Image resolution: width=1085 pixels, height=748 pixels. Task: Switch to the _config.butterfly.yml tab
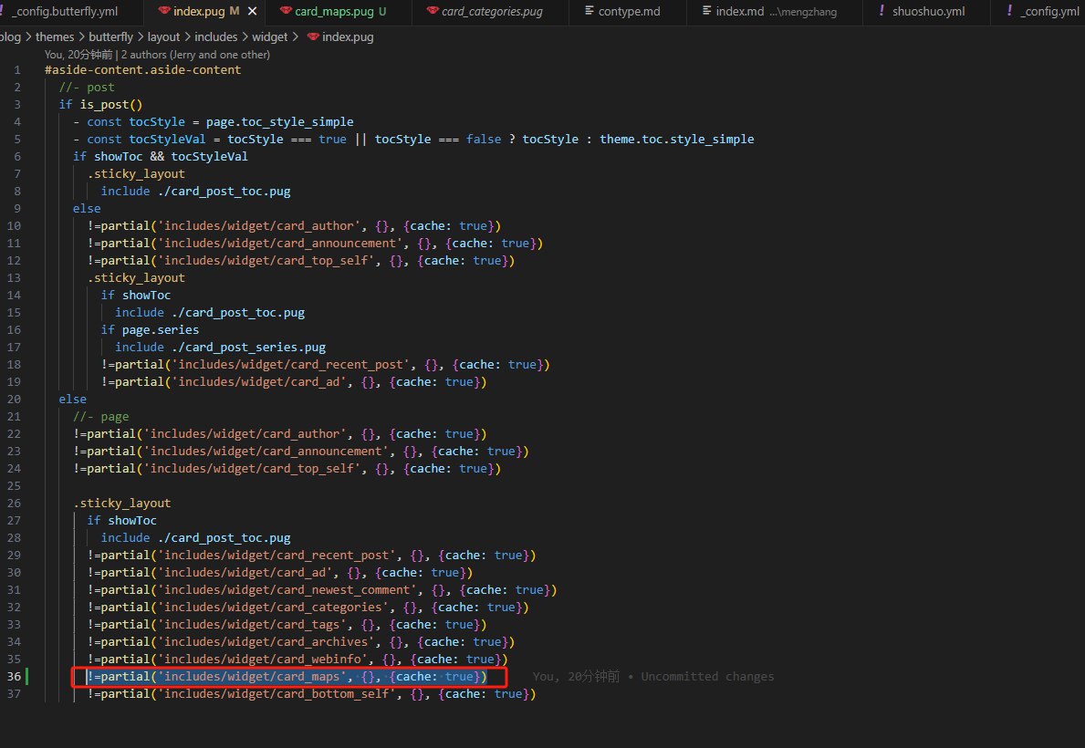(x=66, y=12)
